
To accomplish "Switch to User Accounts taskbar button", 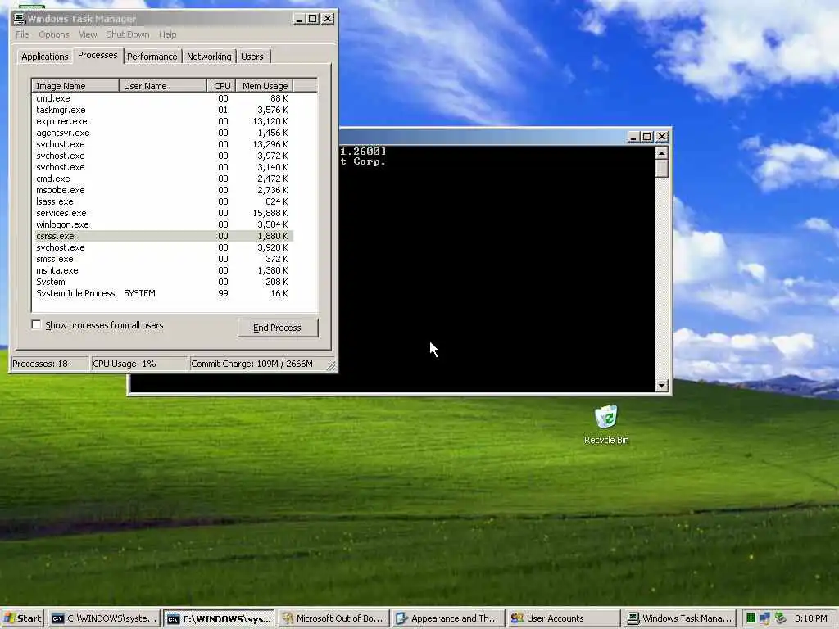I will click(x=564, y=618).
